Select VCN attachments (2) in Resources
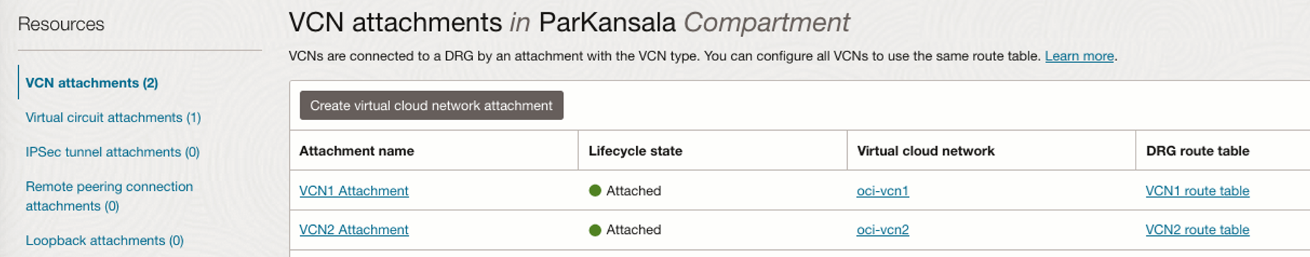This screenshot has height=257, width=1310. coord(92,83)
